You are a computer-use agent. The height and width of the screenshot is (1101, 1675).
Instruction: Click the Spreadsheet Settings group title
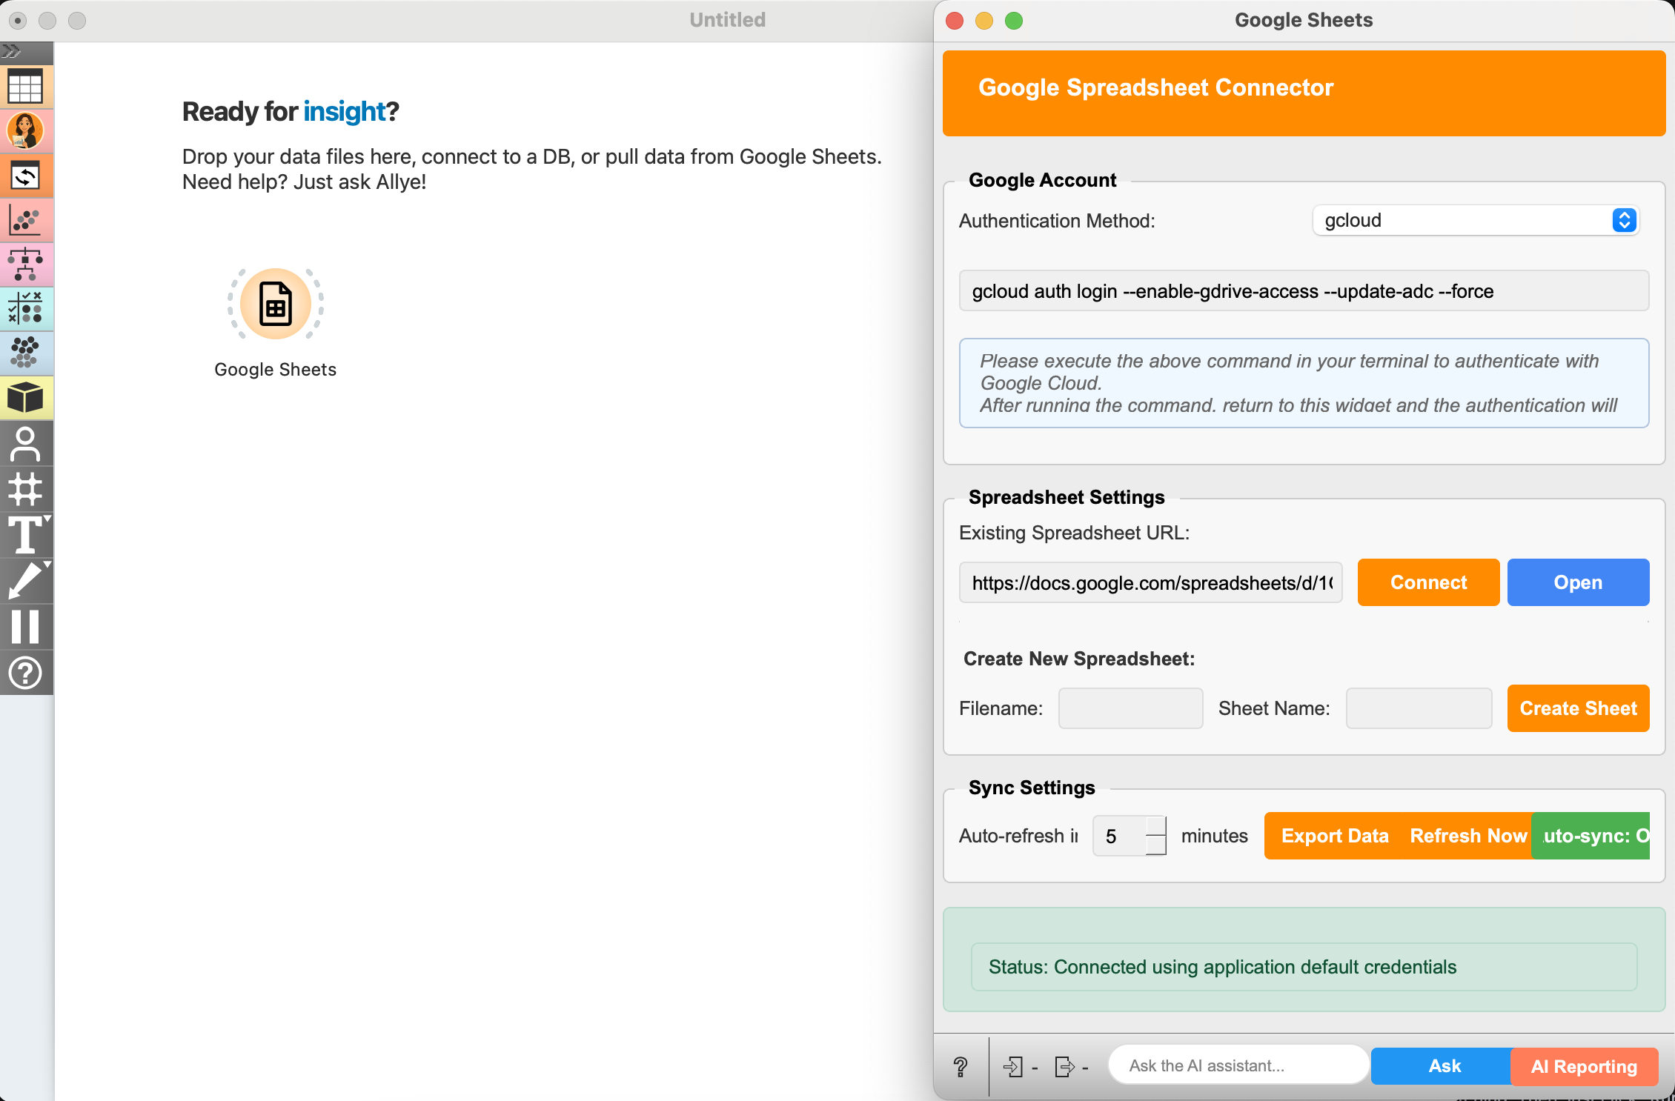(1067, 497)
